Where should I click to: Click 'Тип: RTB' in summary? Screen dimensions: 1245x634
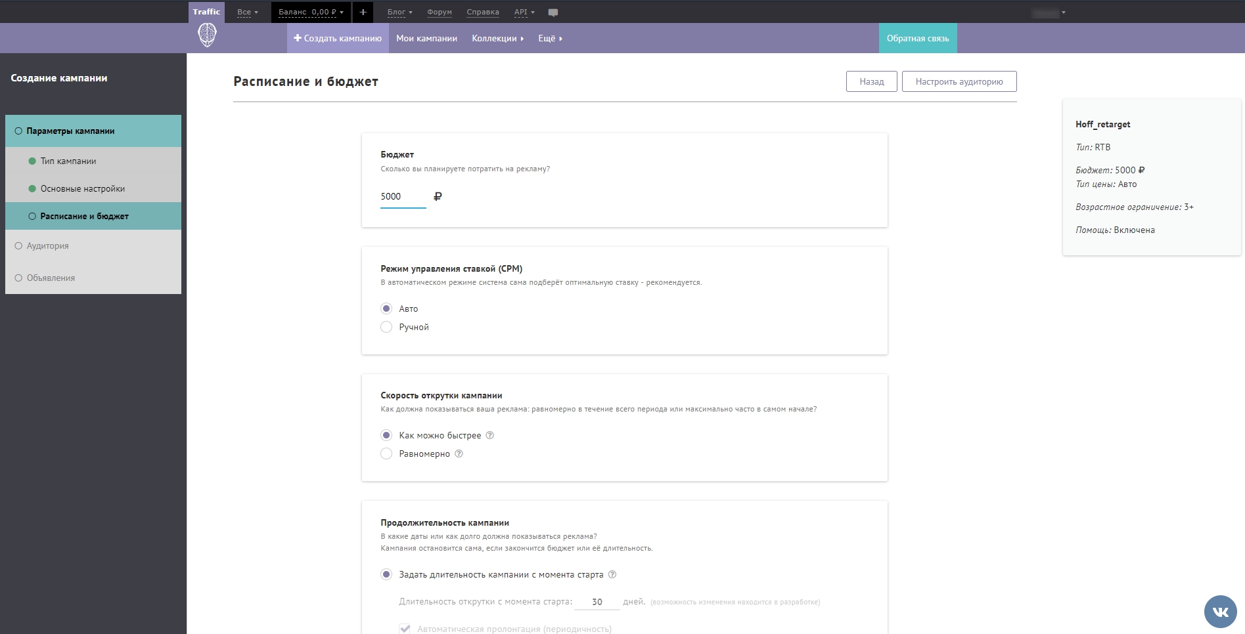(x=1093, y=147)
